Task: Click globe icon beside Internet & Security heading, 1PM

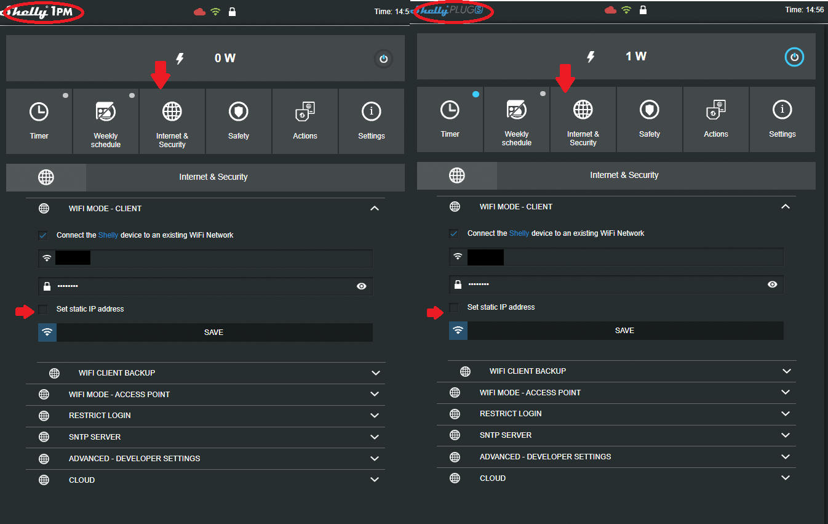Action: coord(46,177)
